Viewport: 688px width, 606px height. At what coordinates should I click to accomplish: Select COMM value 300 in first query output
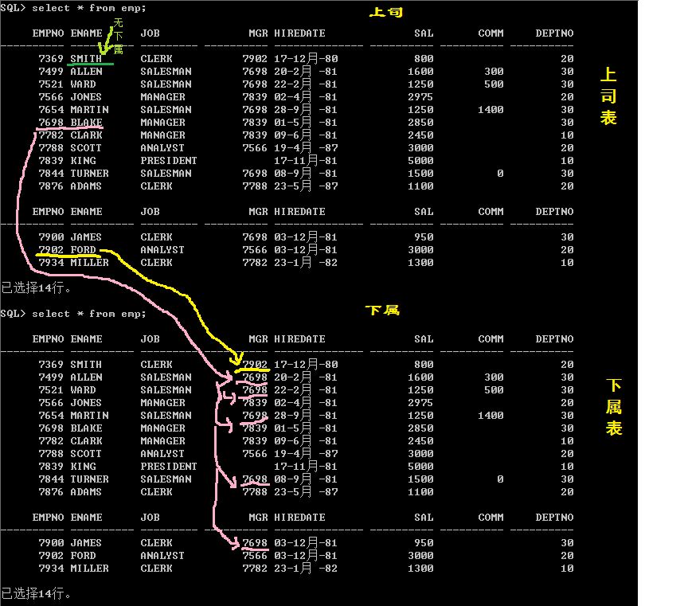[494, 71]
